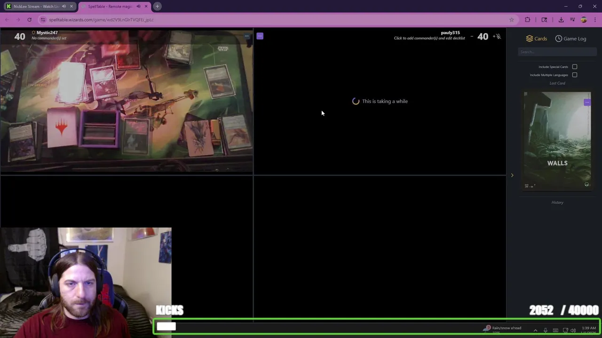Image resolution: width=602 pixels, height=338 pixels.
Task: Enable Include Multiple Languages checkbox
Action: 575,75
